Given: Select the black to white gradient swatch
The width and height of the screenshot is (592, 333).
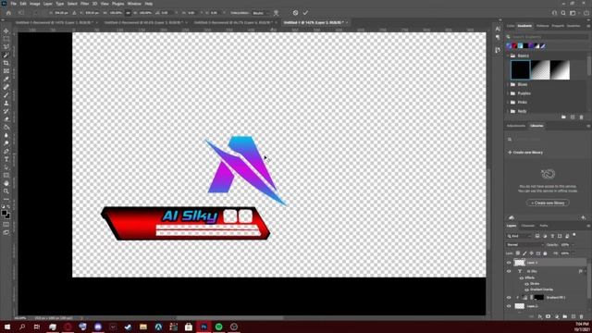Looking at the screenshot, I should (560, 70).
